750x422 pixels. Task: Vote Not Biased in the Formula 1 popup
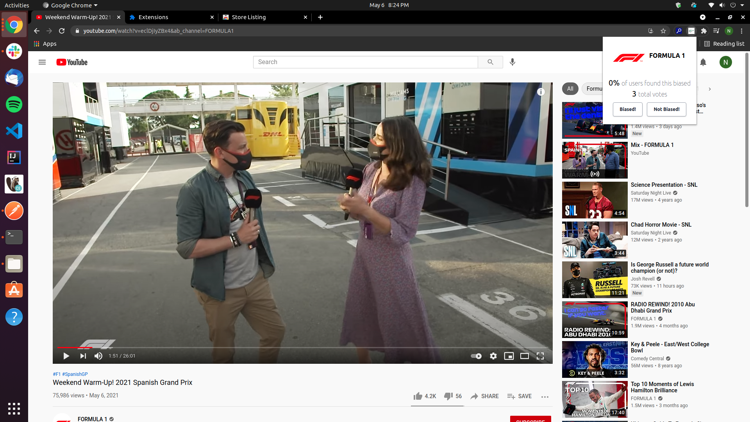tap(666, 109)
